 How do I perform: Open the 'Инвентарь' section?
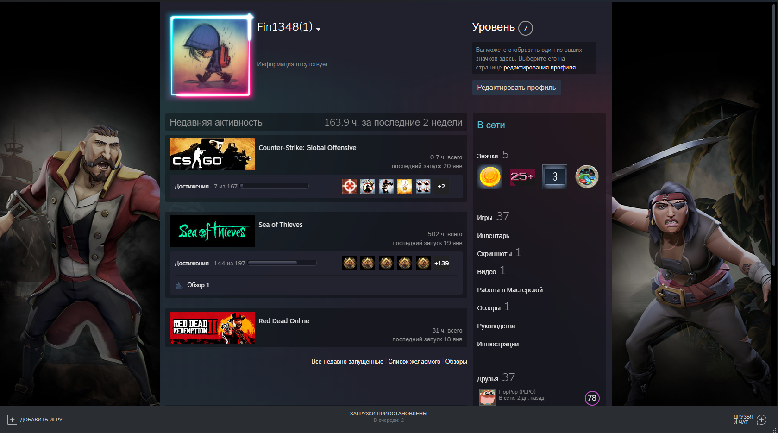tap(493, 236)
